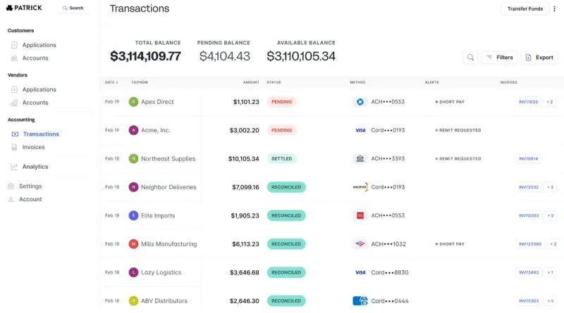The height and width of the screenshot is (313, 564).
Task: Click the Pending status badge for Apex Direct
Action: coord(281,102)
